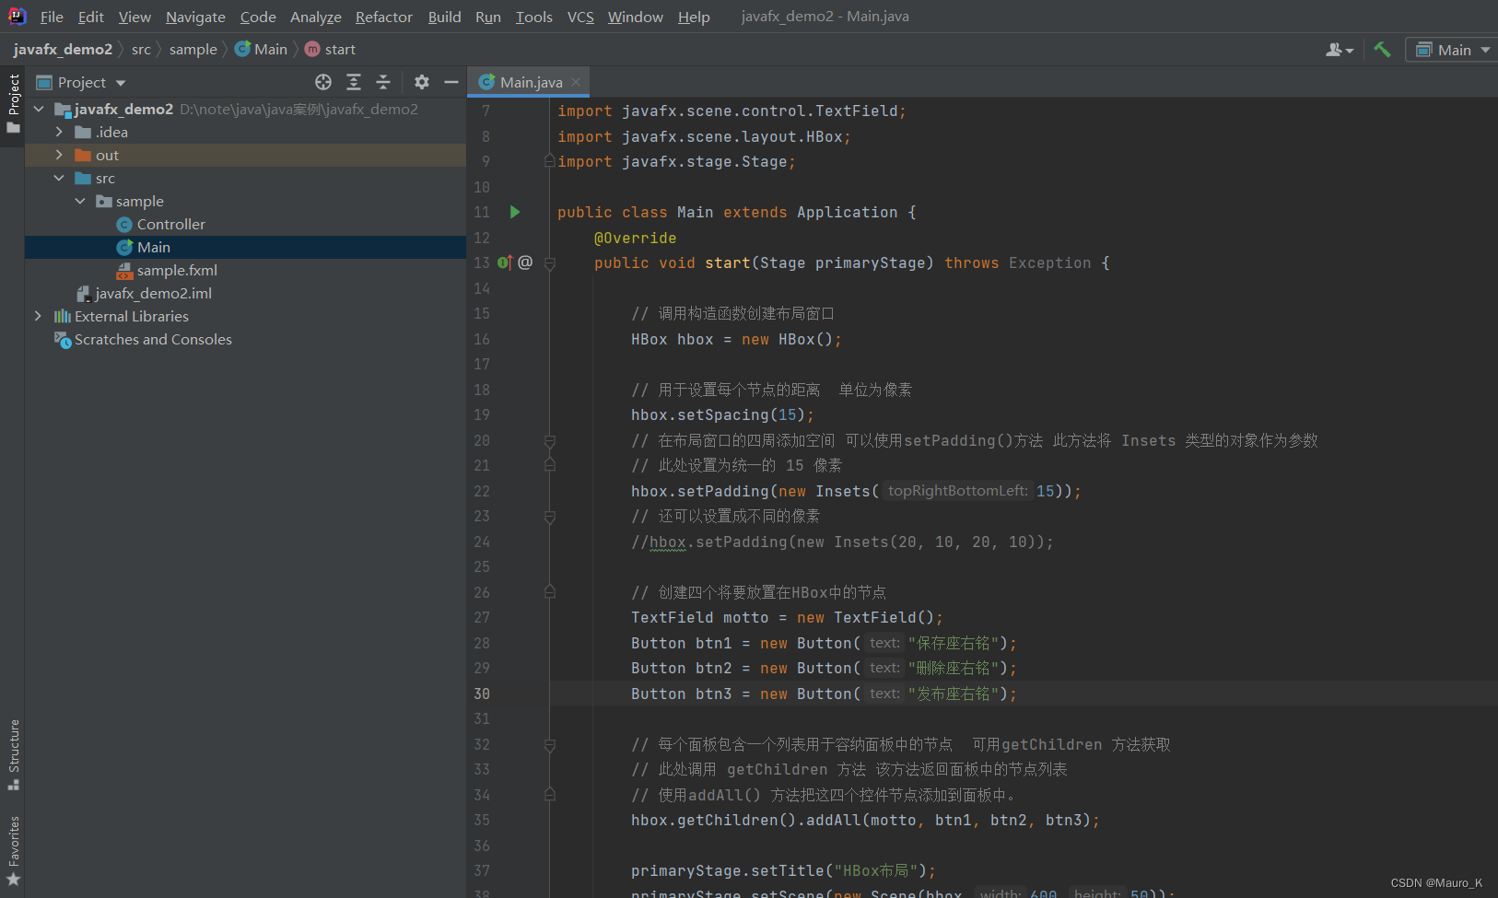Expand the out folder arrow
This screenshot has height=898, width=1498.
click(x=59, y=155)
